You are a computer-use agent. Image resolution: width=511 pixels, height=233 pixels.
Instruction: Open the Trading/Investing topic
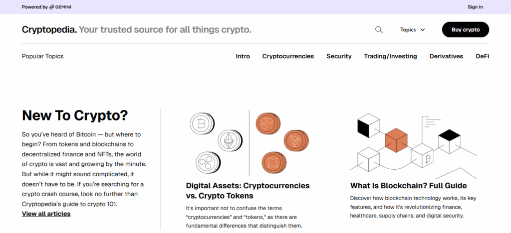pyautogui.click(x=390, y=56)
